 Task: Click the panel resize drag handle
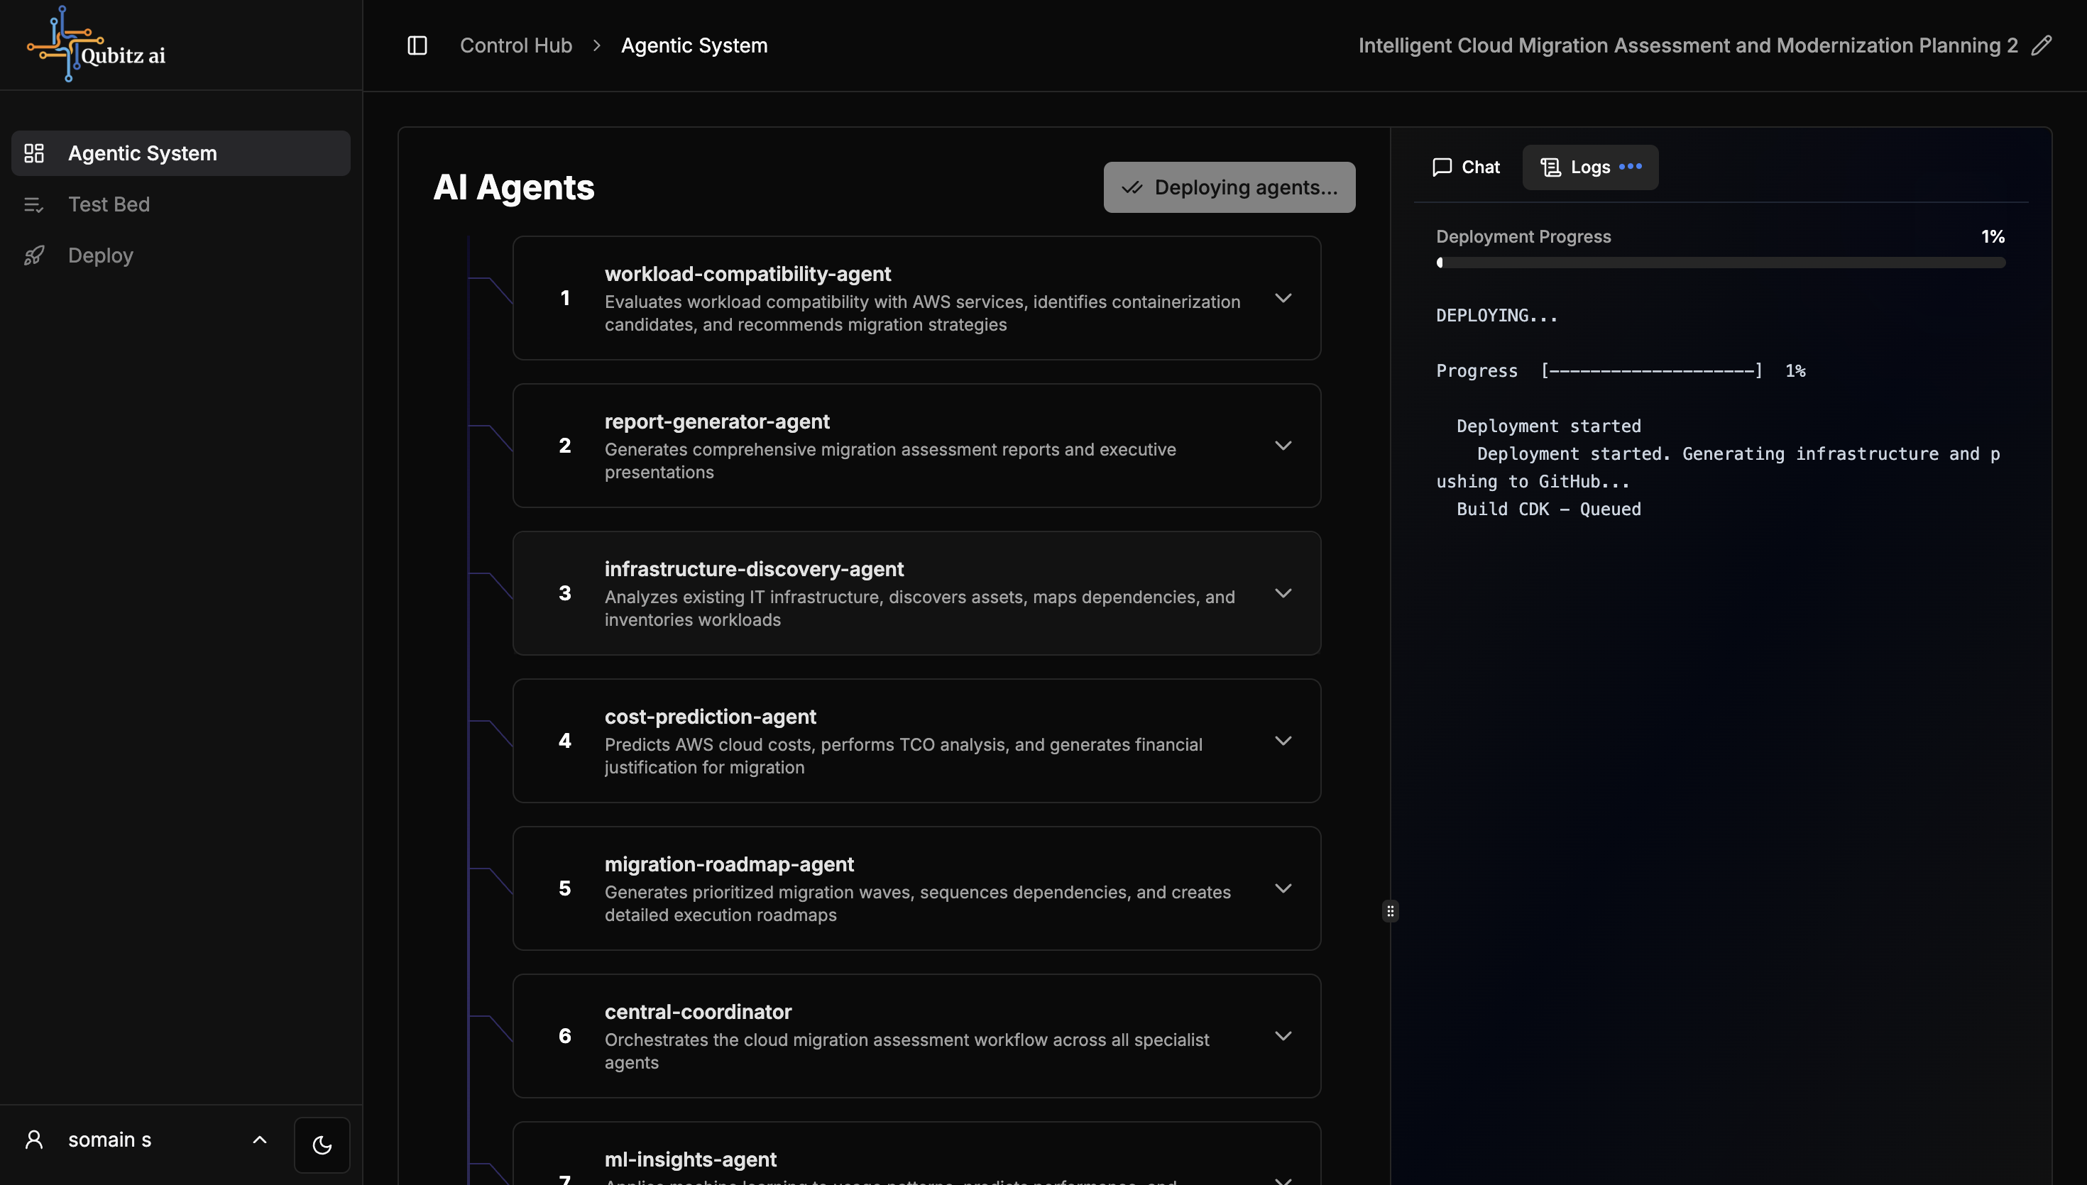[x=1390, y=910]
